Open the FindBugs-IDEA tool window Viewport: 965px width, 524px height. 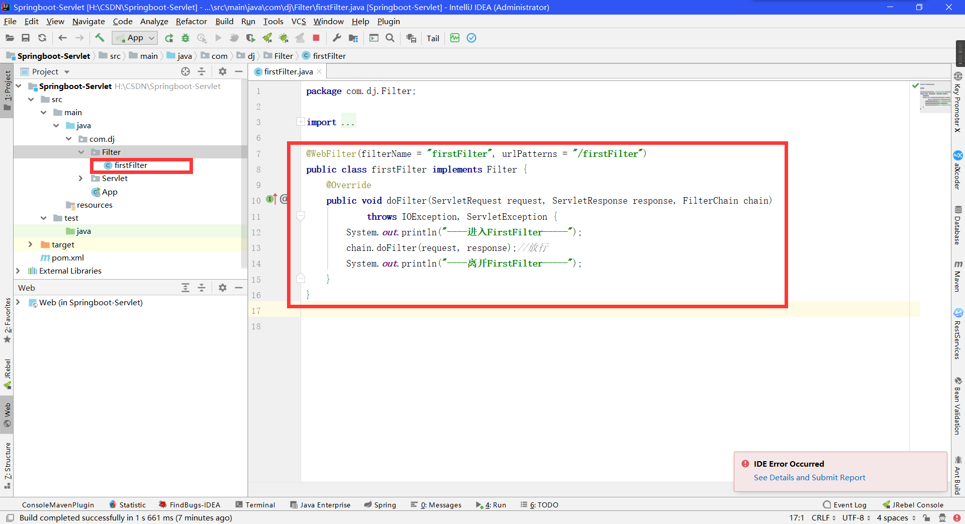(189, 505)
